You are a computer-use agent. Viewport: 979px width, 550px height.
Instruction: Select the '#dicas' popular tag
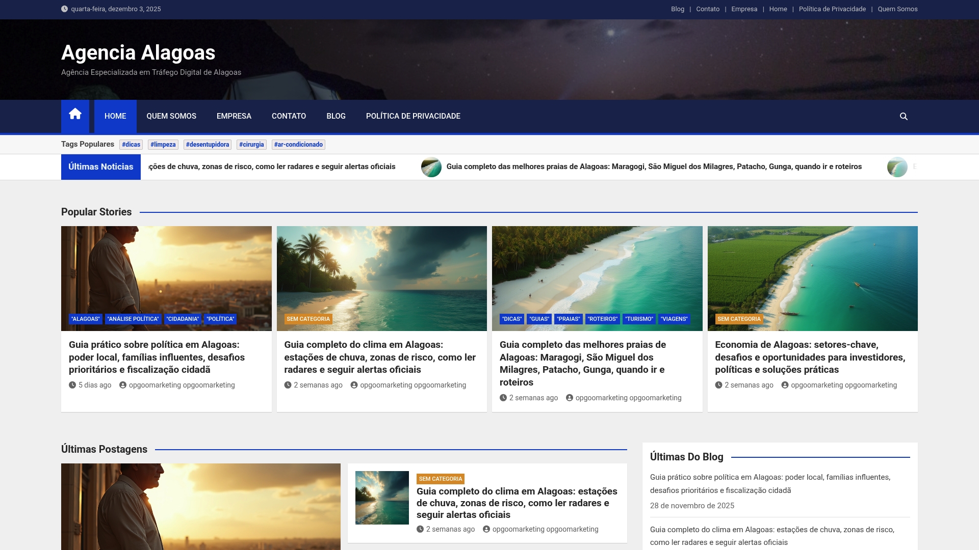(x=131, y=145)
